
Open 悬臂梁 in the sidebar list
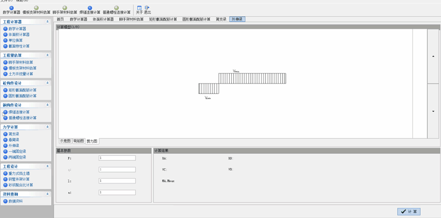click(x=14, y=140)
